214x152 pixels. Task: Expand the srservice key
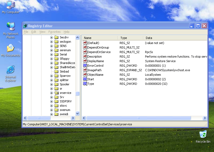pyautogui.click(x=51, y=93)
